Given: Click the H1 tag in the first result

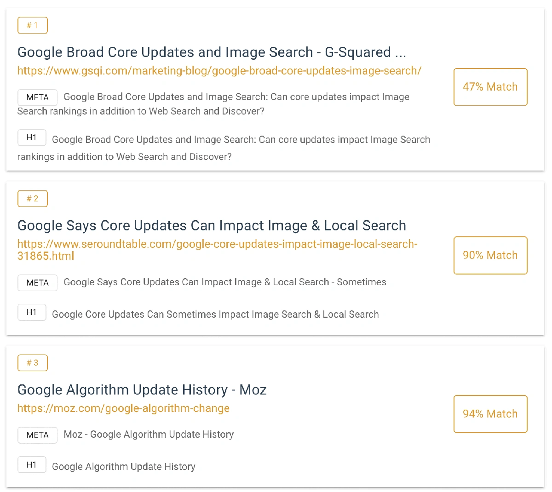Looking at the screenshot, I should pos(32,137).
